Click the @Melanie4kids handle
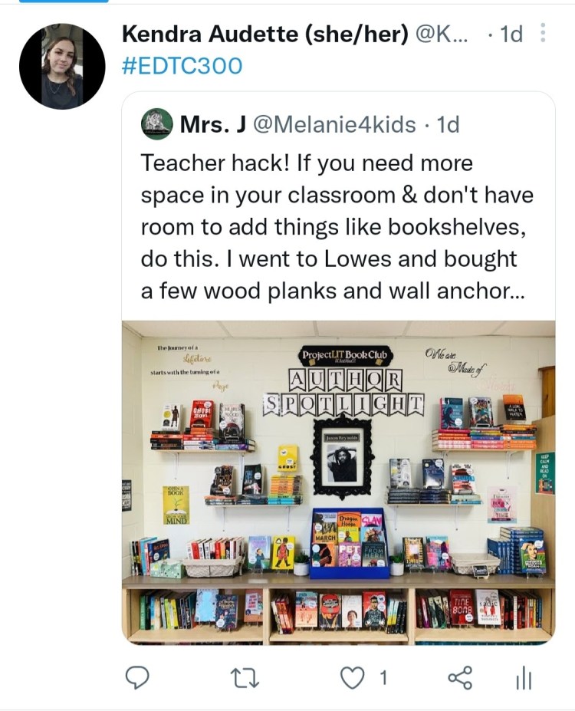 334,124
